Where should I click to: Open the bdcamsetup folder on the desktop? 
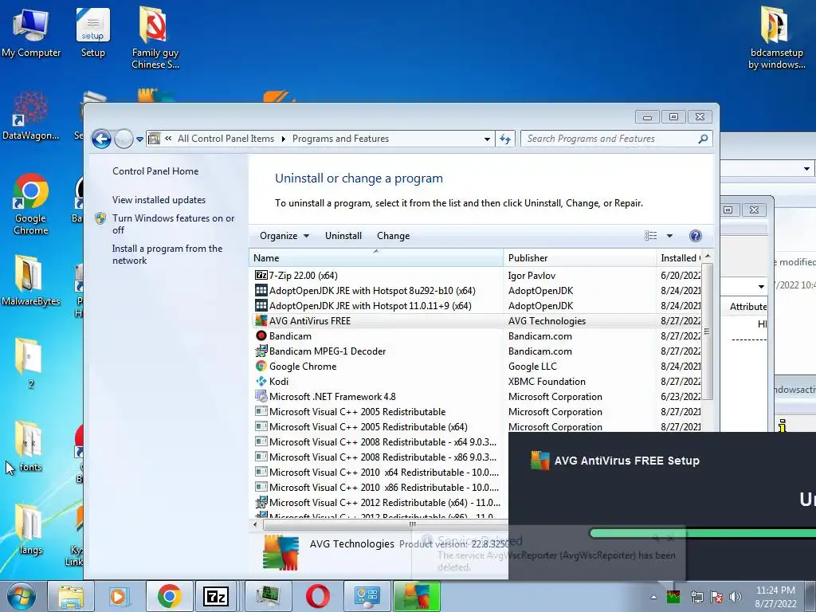point(776,37)
